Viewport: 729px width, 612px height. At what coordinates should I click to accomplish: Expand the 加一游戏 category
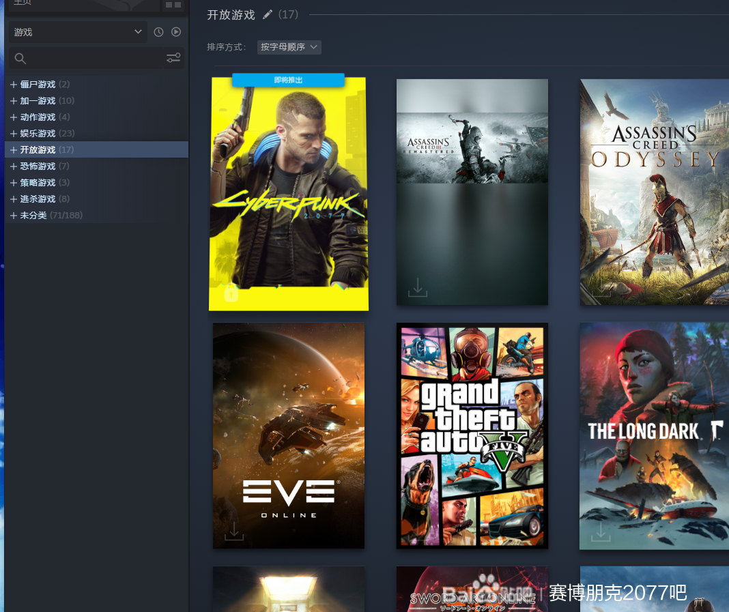pyautogui.click(x=14, y=101)
